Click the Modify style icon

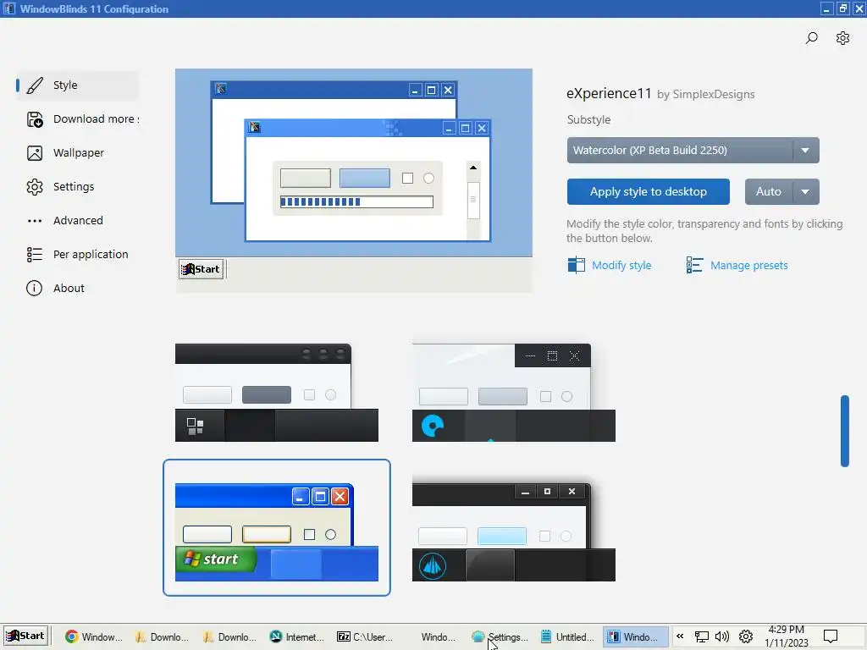pyautogui.click(x=576, y=265)
